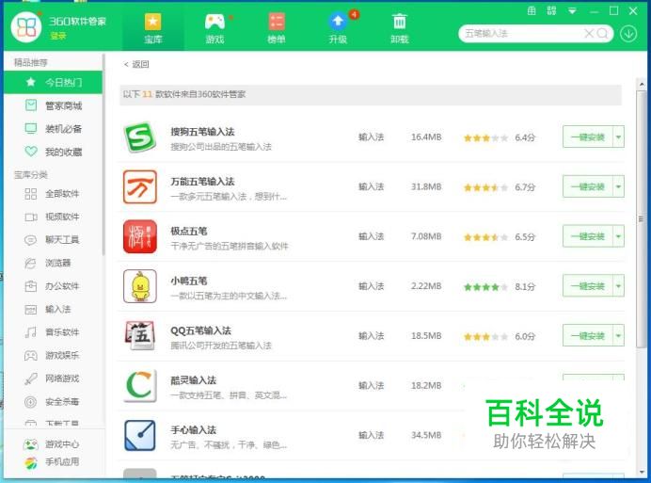
Task: Click the 360软件管家 logo icon
Action: point(26,27)
